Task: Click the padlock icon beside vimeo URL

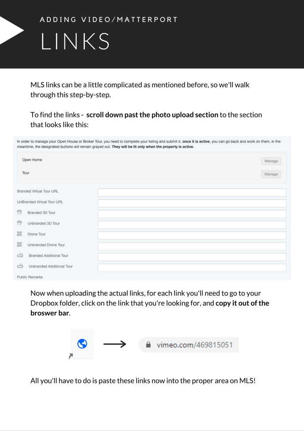Action: [x=148, y=345]
